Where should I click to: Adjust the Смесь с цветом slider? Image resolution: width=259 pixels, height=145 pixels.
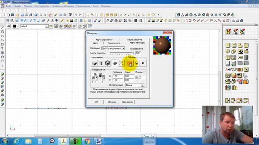tap(121, 53)
